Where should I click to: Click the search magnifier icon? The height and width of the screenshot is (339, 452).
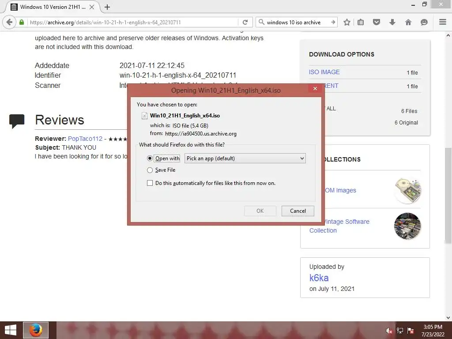pos(261,22)
